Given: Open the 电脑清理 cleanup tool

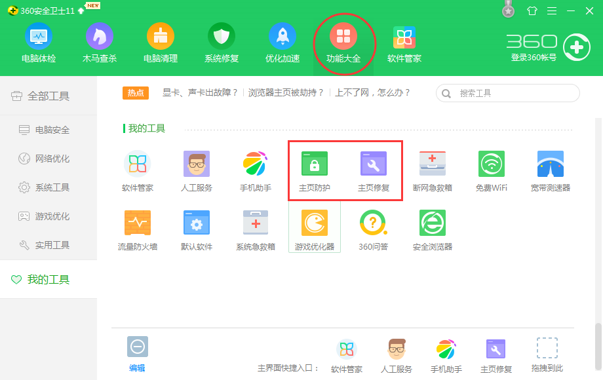Looking at the screenshot, I should pyautogui.click(x=160, y=43).
